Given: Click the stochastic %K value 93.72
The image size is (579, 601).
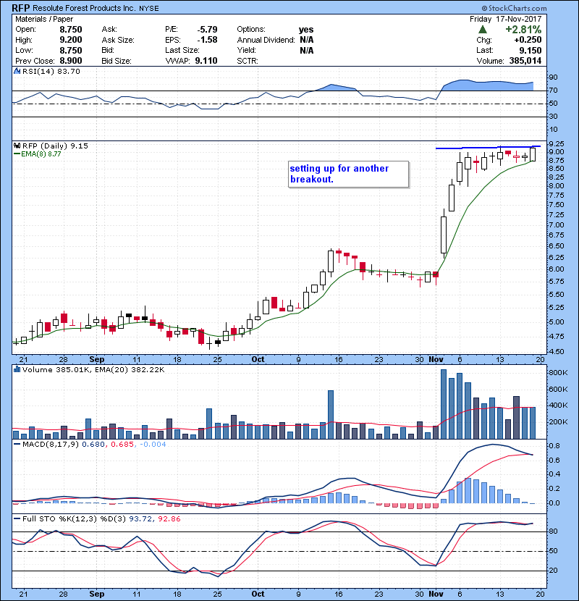Looking at the screenshot, I should pyautogui.click(x=140, y=518).
